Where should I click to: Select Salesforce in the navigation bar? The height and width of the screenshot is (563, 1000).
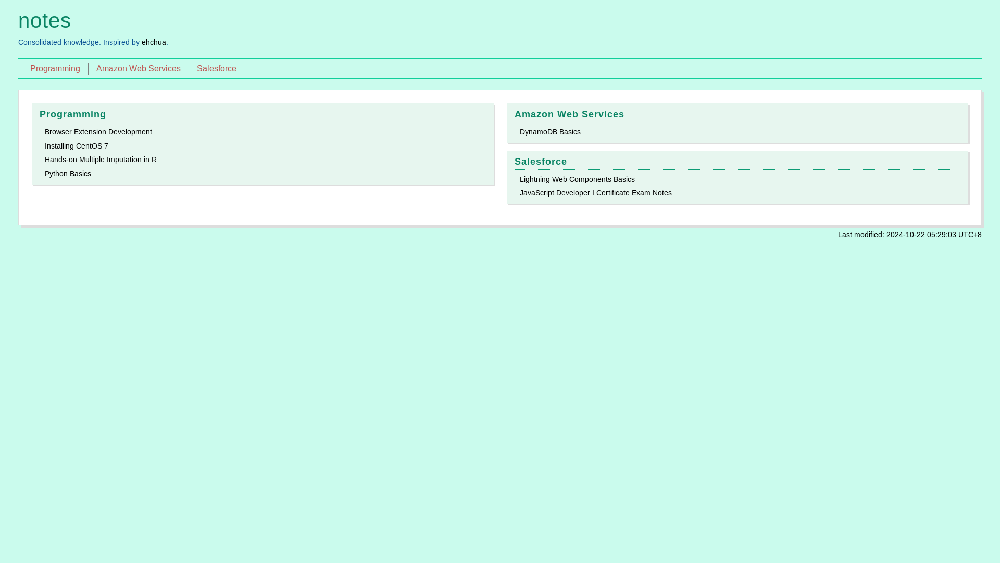217,69
